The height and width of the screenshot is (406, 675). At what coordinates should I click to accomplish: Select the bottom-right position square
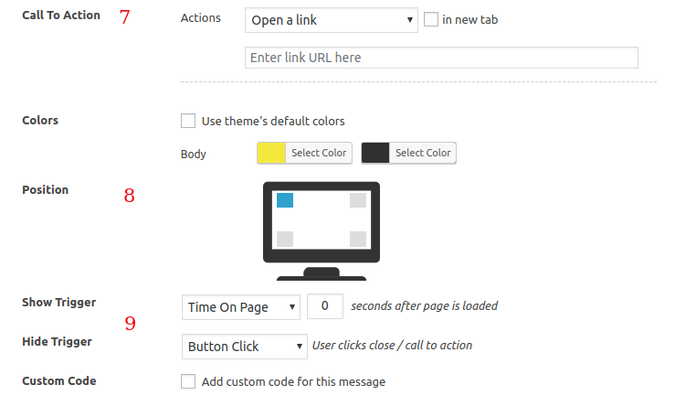(x=358, y=239)
